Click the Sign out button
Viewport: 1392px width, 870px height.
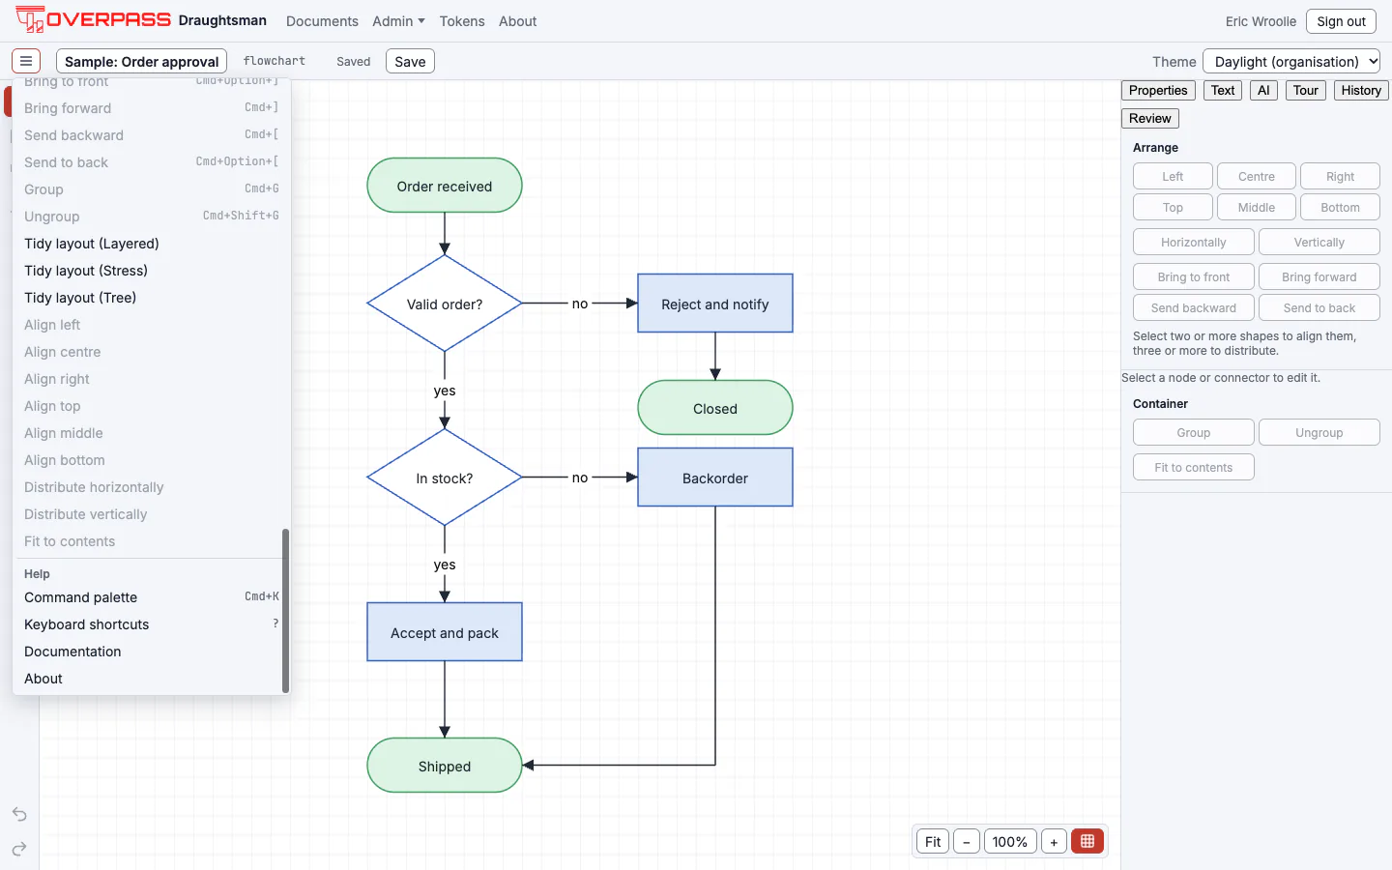[1341, 20]
